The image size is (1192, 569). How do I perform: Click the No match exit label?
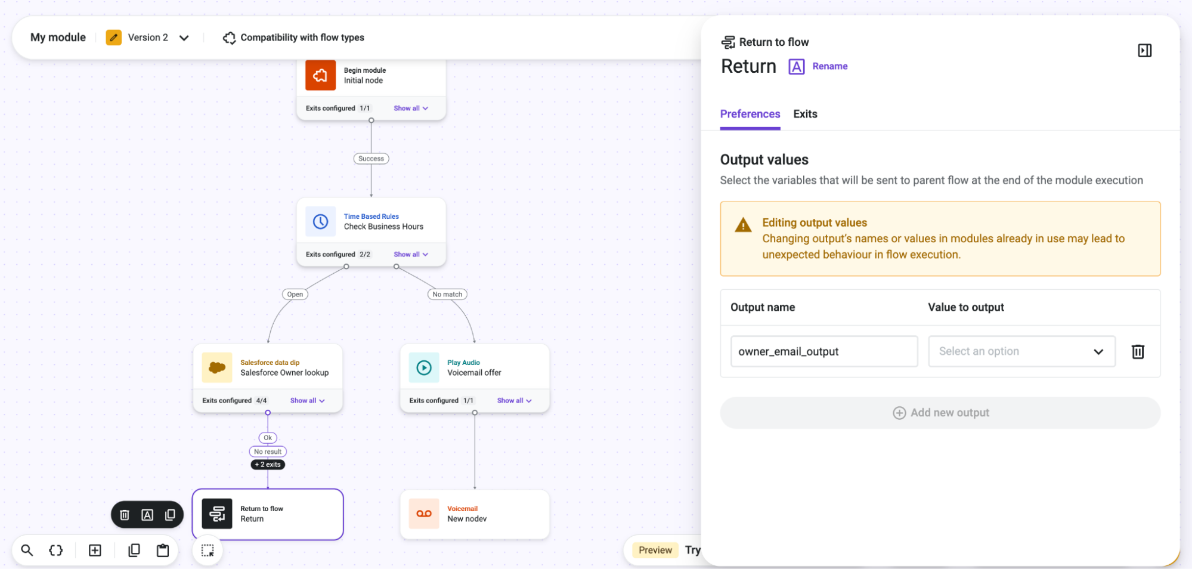(x=447, y=294)
